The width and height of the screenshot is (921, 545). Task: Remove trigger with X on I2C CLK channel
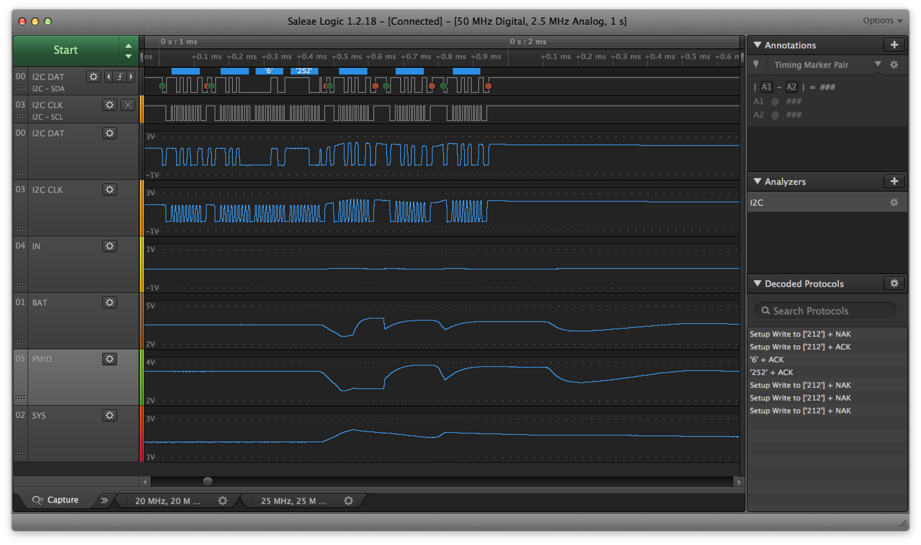pos(128,105)
